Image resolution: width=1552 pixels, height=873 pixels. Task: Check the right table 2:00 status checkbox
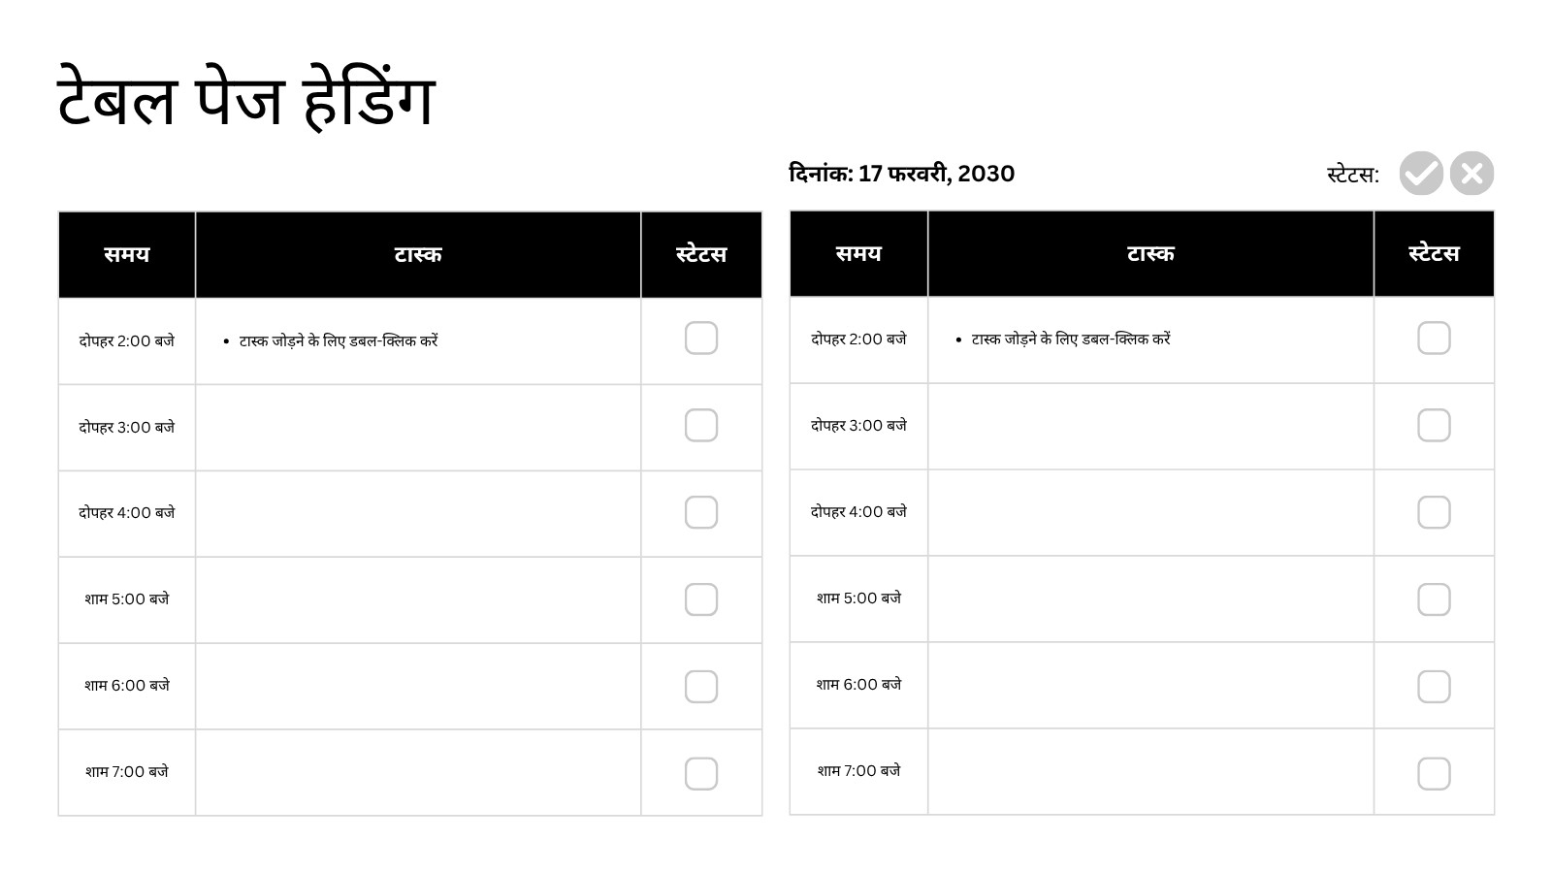pyautogui.click(x=1434, y=339)
